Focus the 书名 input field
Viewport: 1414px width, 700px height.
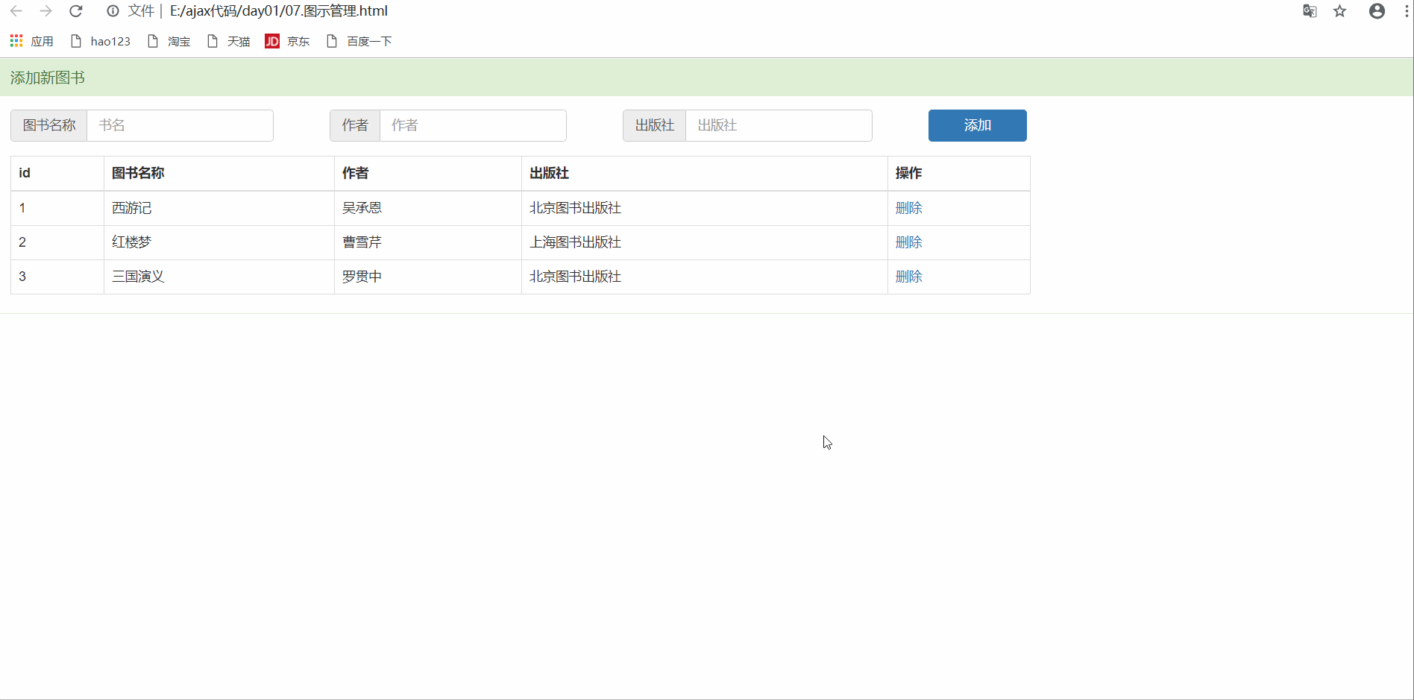click(180, 125)
